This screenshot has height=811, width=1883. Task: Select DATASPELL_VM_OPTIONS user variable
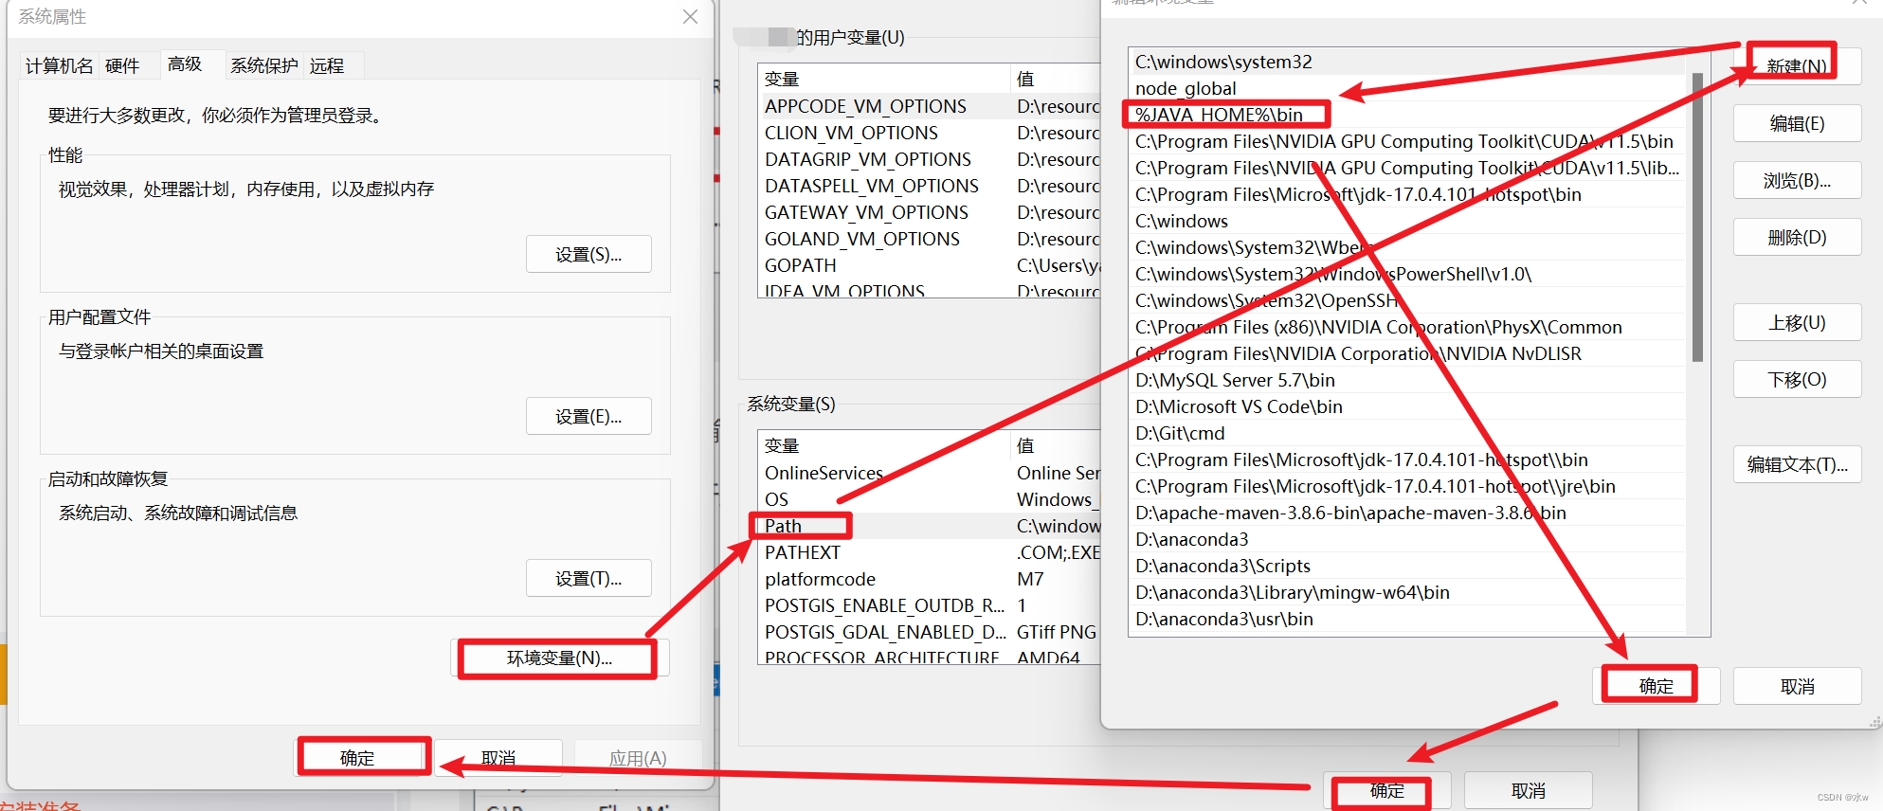(x=929, y=186)
